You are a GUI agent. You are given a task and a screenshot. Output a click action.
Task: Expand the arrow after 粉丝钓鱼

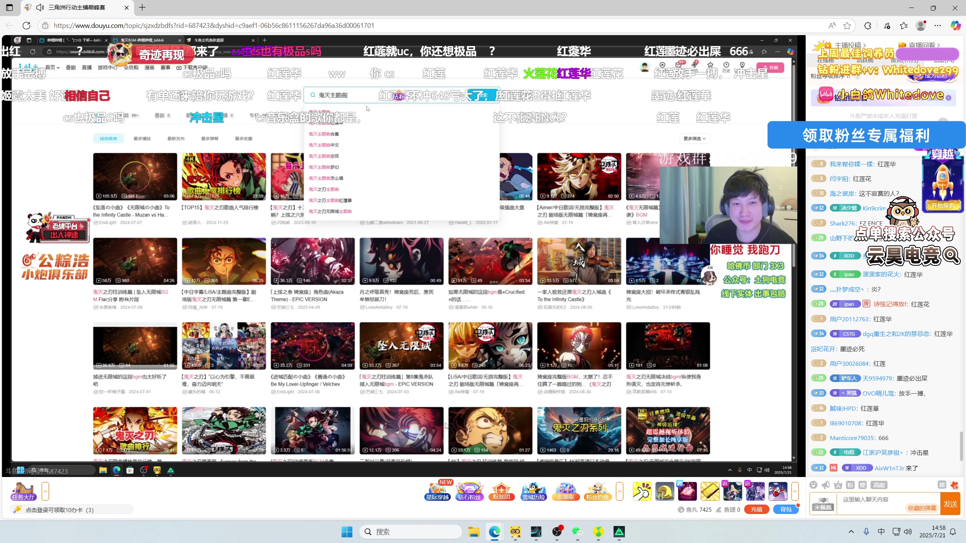click(619, 491)
